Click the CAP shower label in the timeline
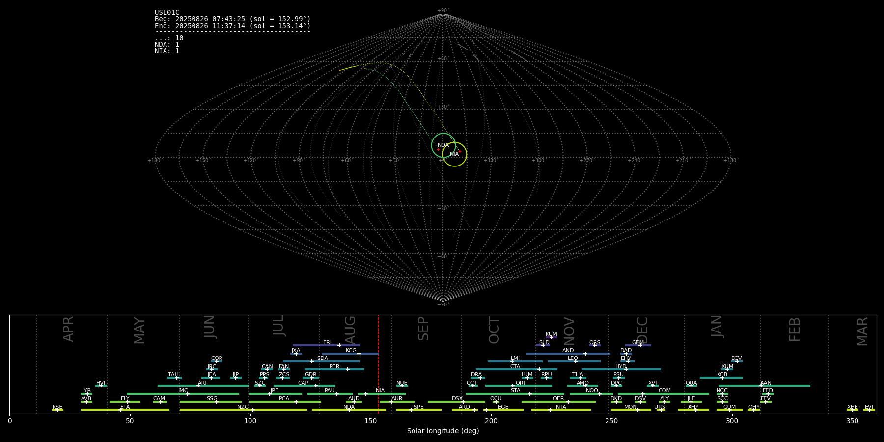 pos(304,383)
